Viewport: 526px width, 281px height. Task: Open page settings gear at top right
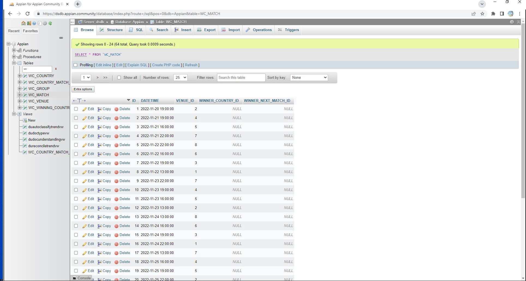[x=512, y=22]
